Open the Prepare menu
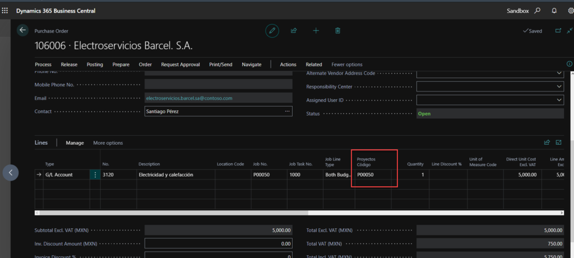The height and width of the screenshot is (258, 574). coord(121,64)
